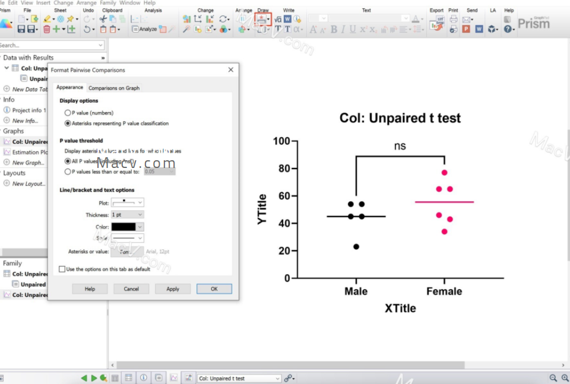
Task: Click the horizontal scrollbar below graph
Action: [290, 365]
